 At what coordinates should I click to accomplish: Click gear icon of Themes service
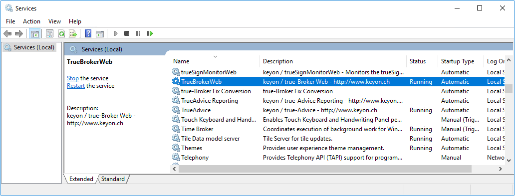coord(176,148)
